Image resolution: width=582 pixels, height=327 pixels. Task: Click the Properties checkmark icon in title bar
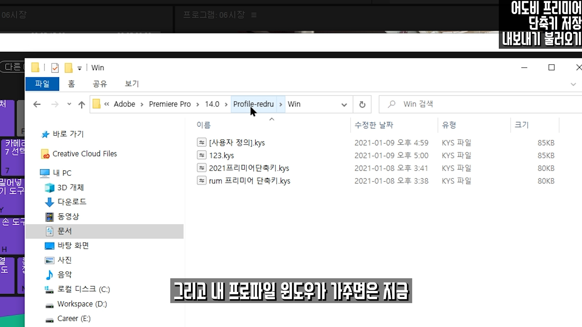coord(55,68)
